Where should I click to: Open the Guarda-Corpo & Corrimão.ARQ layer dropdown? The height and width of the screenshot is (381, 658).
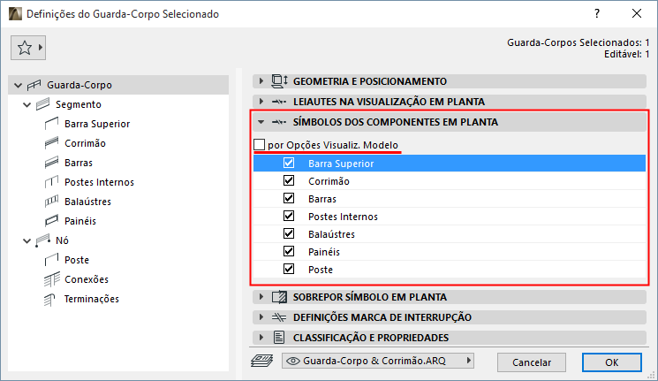pyautogui.click(x=378, y=361)
